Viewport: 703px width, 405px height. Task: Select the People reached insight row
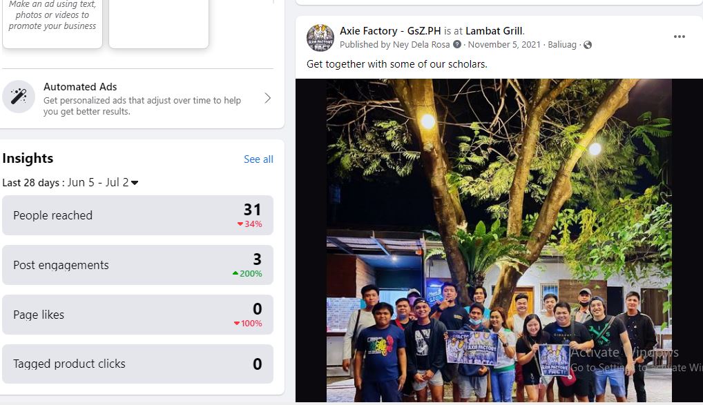coord(137,215)
